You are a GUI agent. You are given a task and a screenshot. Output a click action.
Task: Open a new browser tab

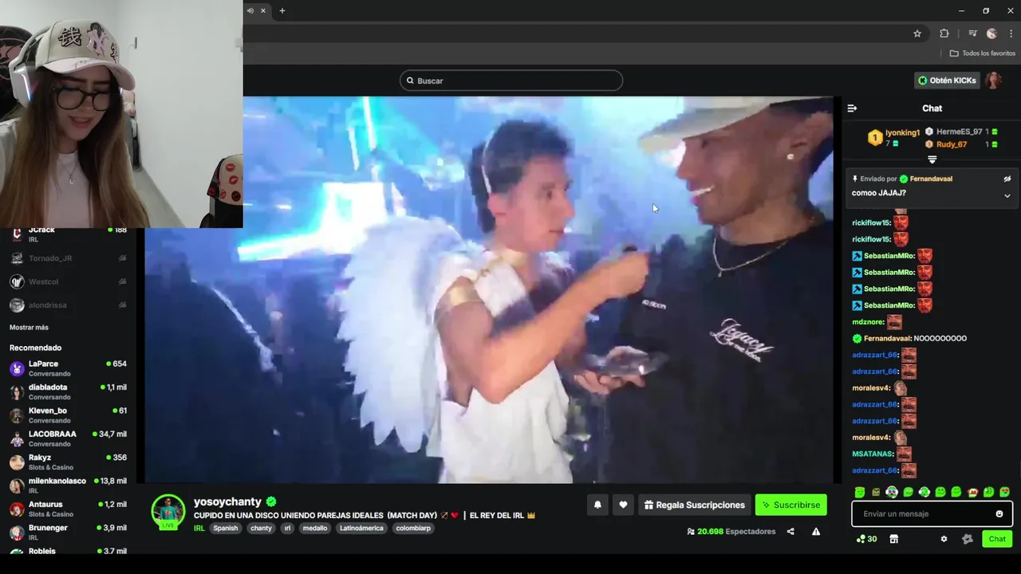coord(282,10)
